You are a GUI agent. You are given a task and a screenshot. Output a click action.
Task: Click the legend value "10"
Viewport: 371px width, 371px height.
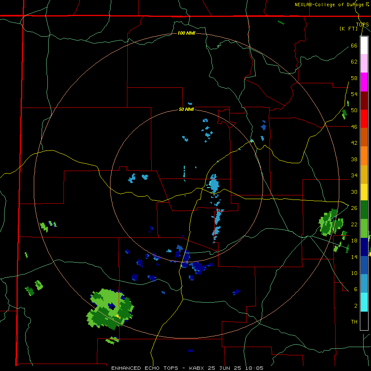[354, 273]
